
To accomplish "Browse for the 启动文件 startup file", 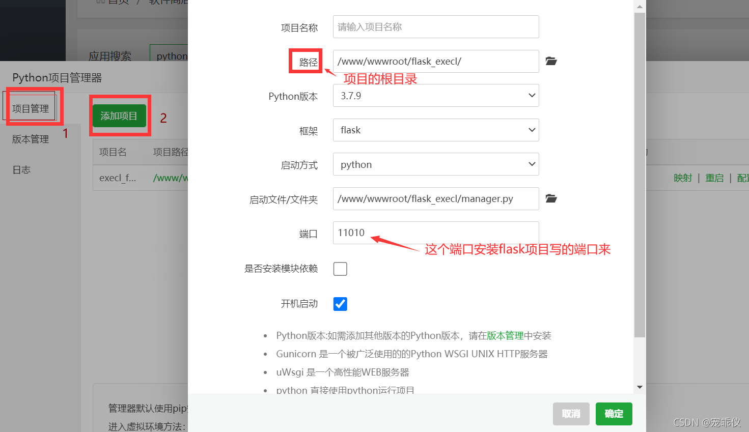I will (x=551, y=198).
